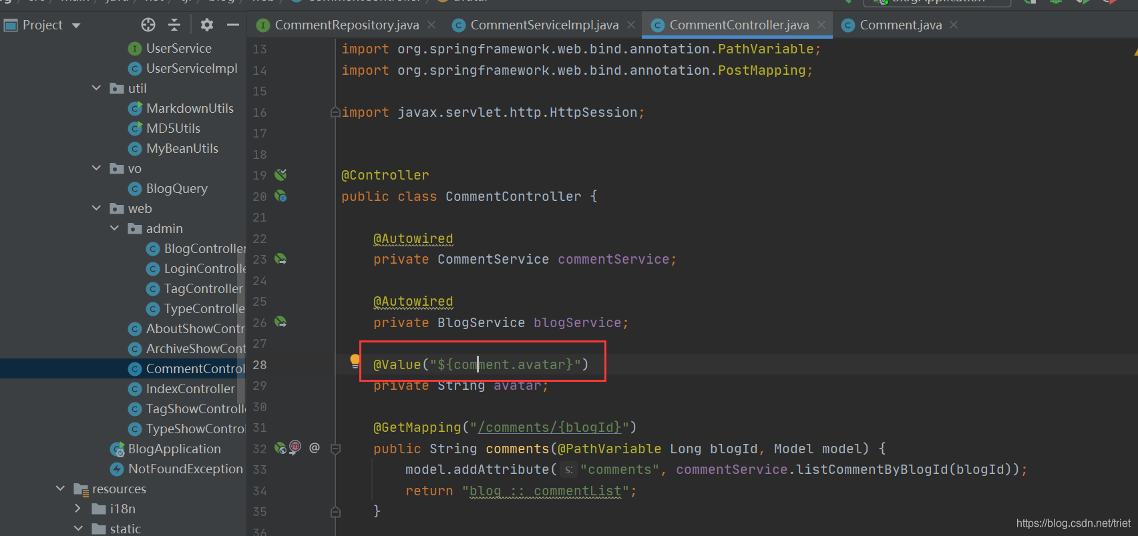Image resolution: width=1138 pixels, height=536 pixels.
Task: Click the yellow lightbulb intention icon on line 28
Action: point(355,361)
